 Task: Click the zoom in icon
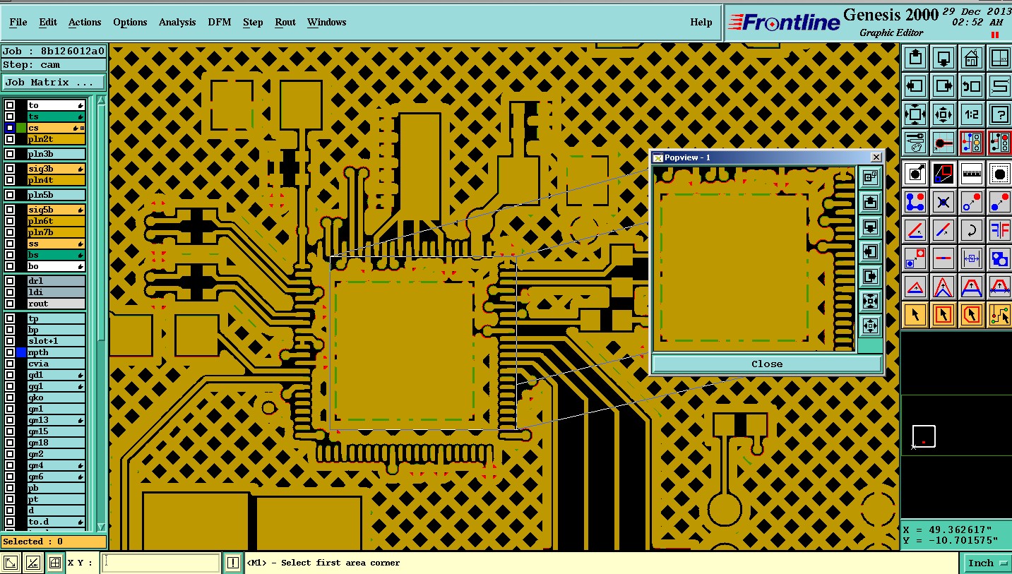coord(915,114)
